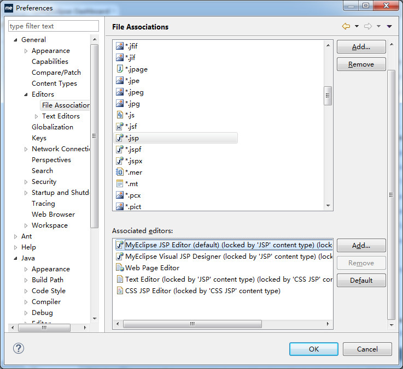Click the back navigation arrow icon

click(x=345, y=26)
